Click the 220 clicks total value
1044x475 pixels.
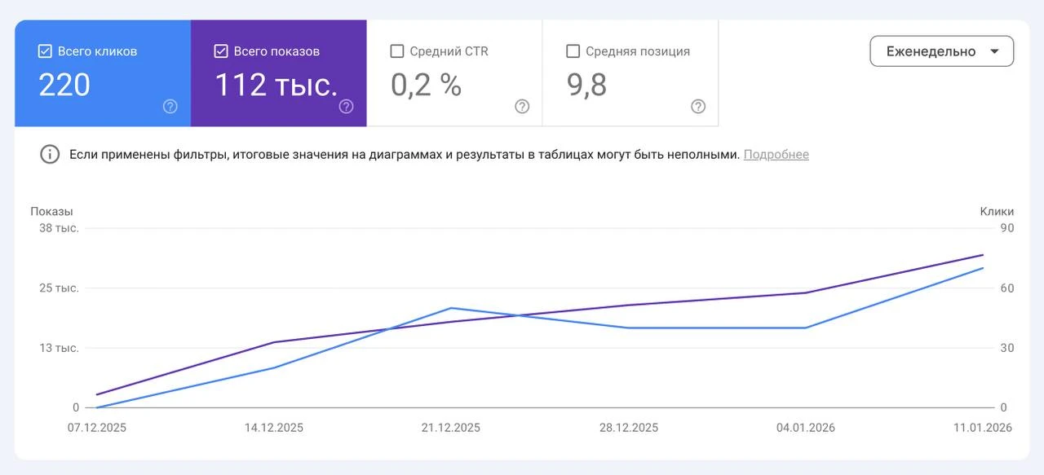(x=63, y=85)
